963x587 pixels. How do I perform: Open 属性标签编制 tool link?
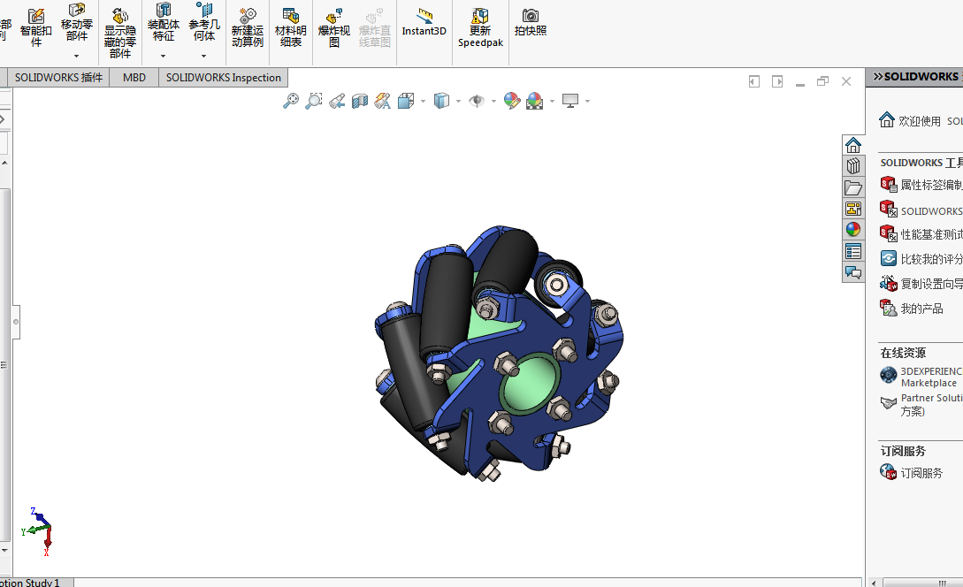coord(921,185)
